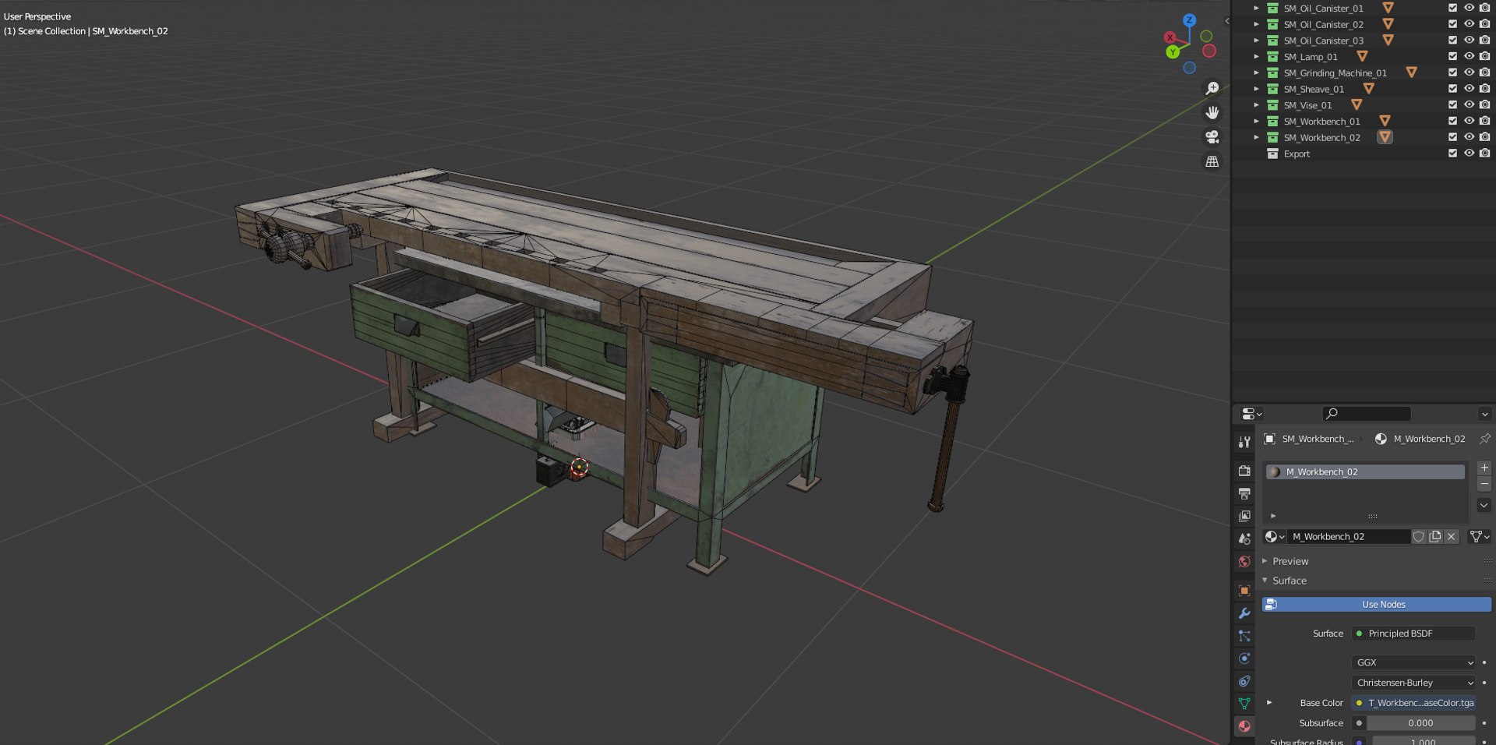Open Modifier properties wrench tab

pyautogui.click(x=1244, y=613)
